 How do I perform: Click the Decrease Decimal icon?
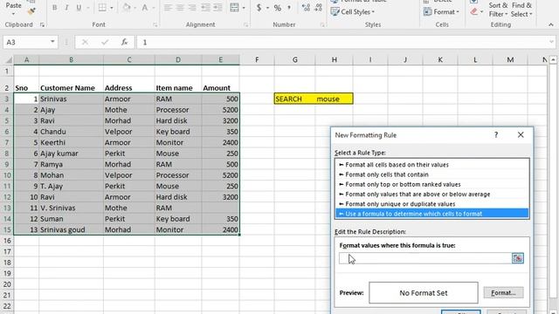coord(318,8)
